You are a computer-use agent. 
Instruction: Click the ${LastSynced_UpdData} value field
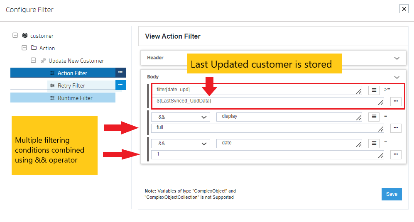pos(269,101)
